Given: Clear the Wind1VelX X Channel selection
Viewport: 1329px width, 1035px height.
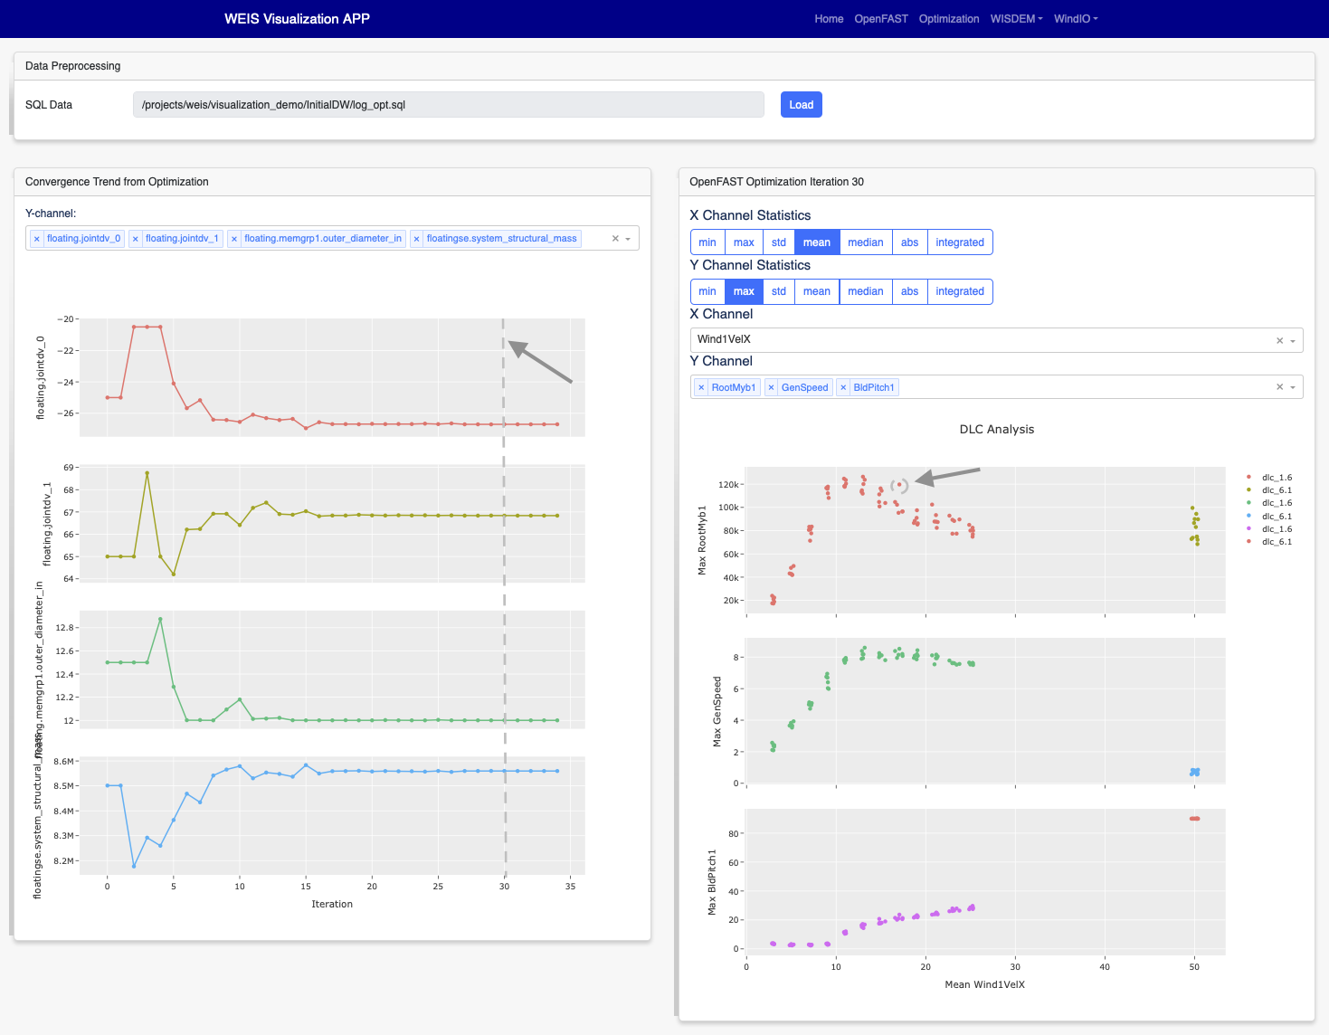Looking at the screenshot, I should pyautogui.click(x=1279, y=341).
